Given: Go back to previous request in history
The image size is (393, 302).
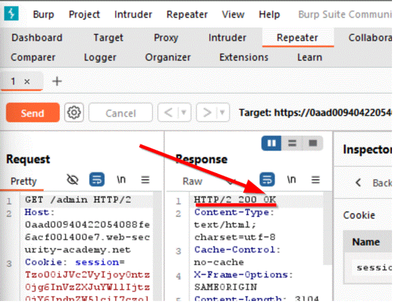Looking at the screenshot, I should [x=168, y=112].
